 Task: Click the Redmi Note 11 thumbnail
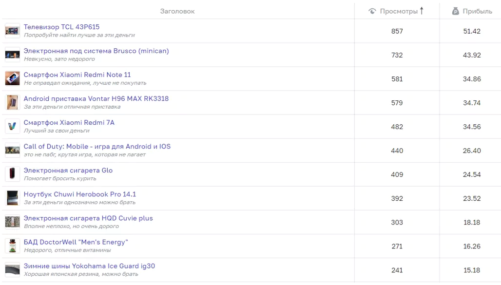pos(13,78)
